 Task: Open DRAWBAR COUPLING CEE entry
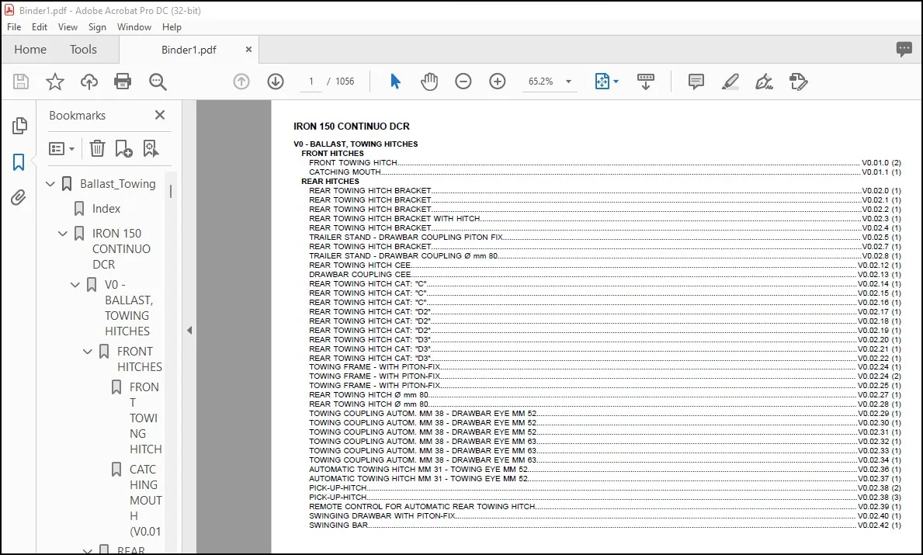[605, 274]
